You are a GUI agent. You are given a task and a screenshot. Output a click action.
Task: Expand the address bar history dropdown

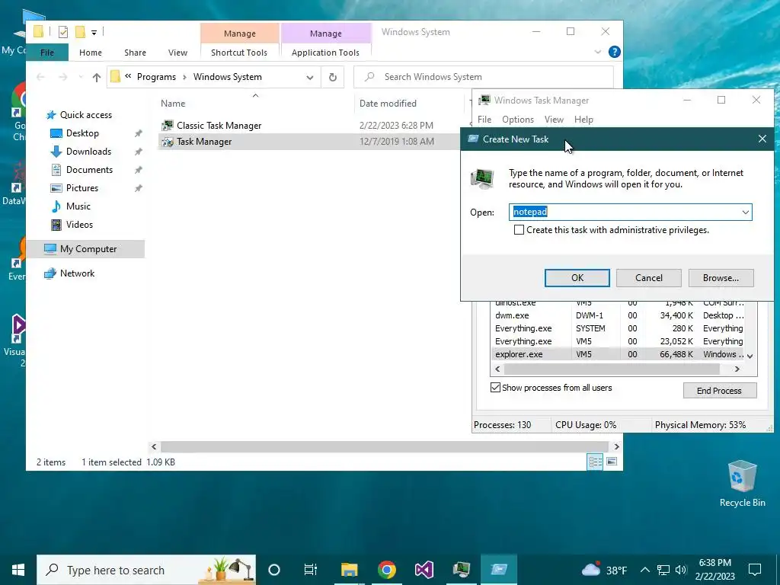(310, 77)
